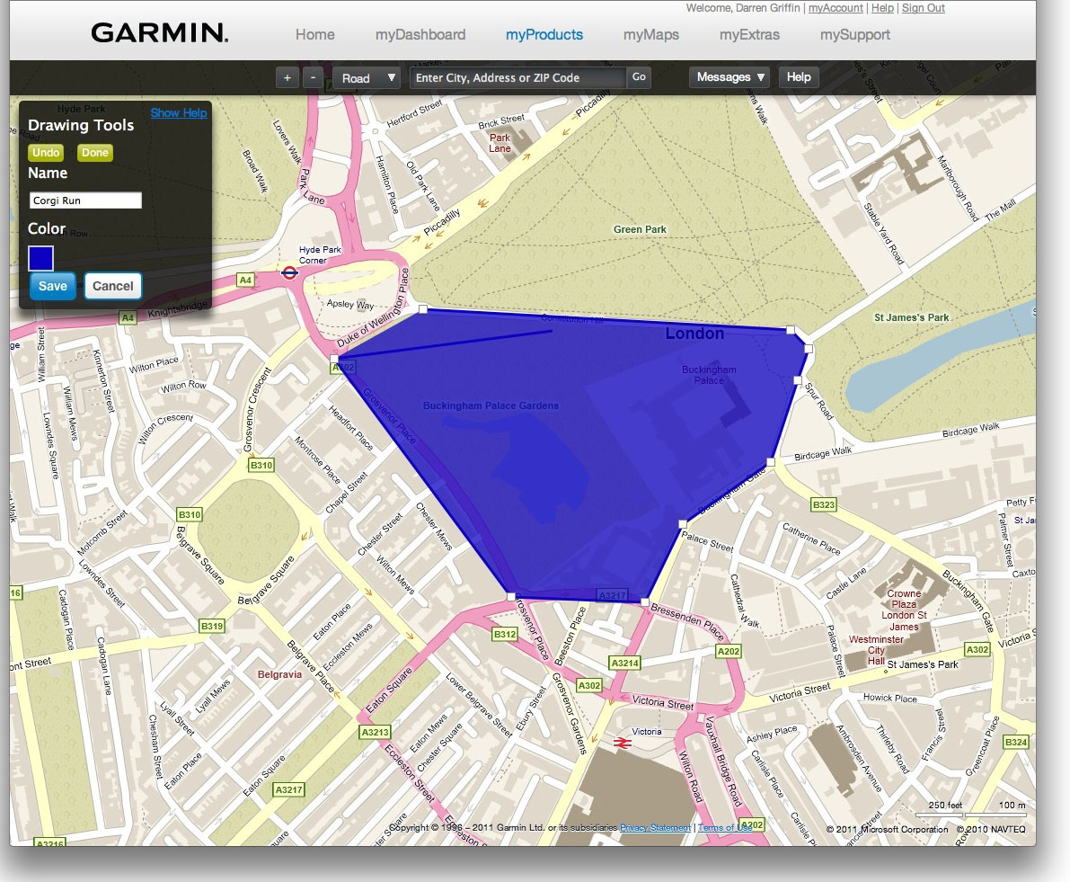Click the B323 road marker

tap(824, 505)
